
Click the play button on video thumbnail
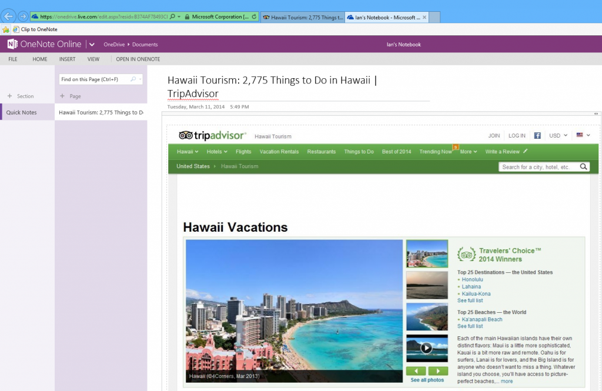point(426,348)
